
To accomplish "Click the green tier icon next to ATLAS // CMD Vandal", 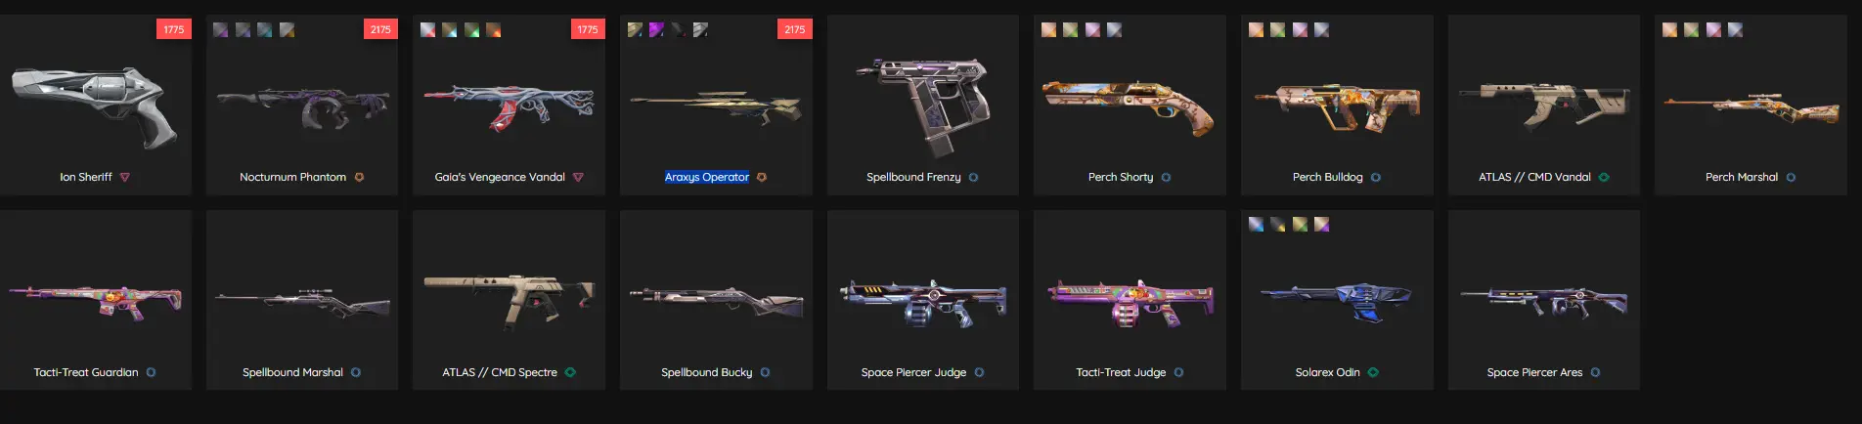I will pyautogui.click(x=1604, y=177).
